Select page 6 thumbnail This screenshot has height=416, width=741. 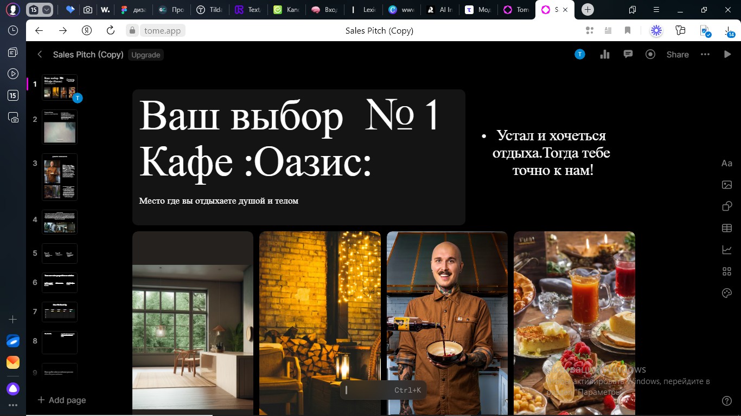pos(60,283)
